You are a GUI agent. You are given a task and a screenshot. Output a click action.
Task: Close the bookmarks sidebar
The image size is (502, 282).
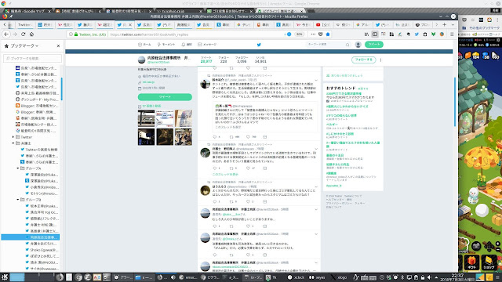tap(58, 45)
